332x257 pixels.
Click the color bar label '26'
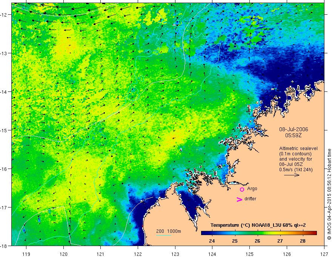pyautogui.click(x=257, y=241)
